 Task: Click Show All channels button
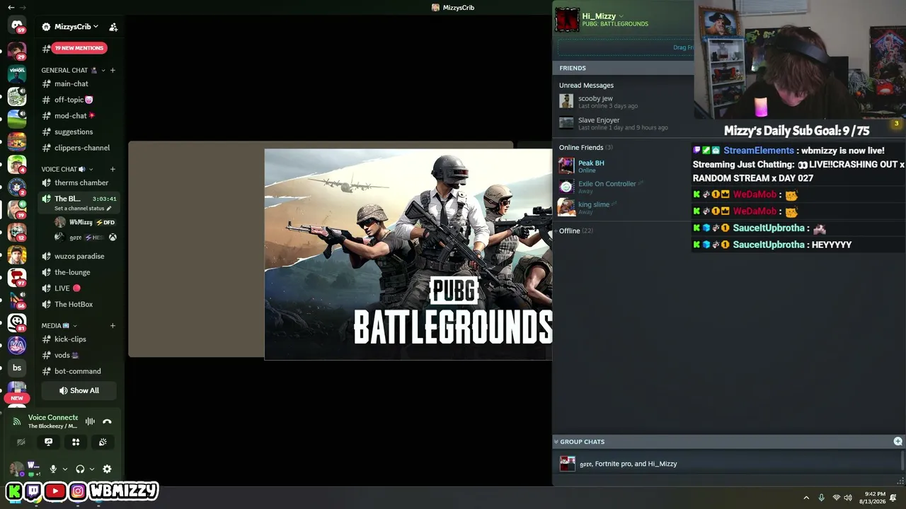79,390
